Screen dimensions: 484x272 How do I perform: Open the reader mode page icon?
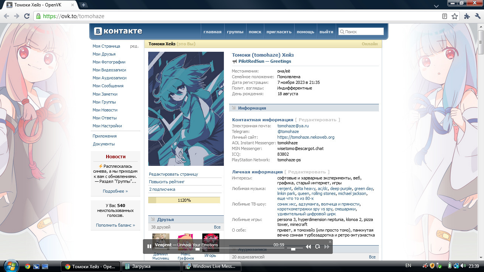tap(445, 16)
